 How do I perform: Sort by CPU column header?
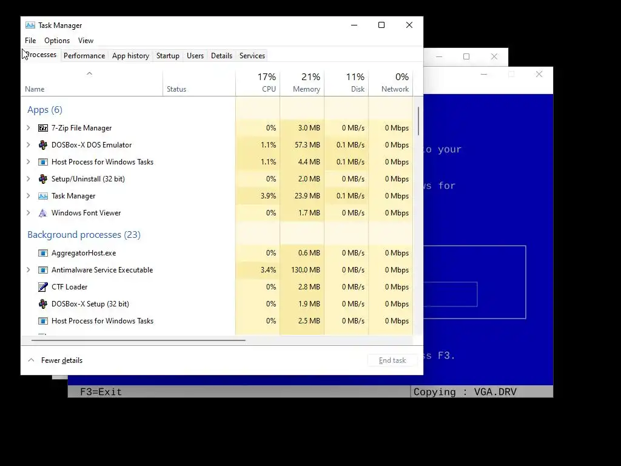258,84
